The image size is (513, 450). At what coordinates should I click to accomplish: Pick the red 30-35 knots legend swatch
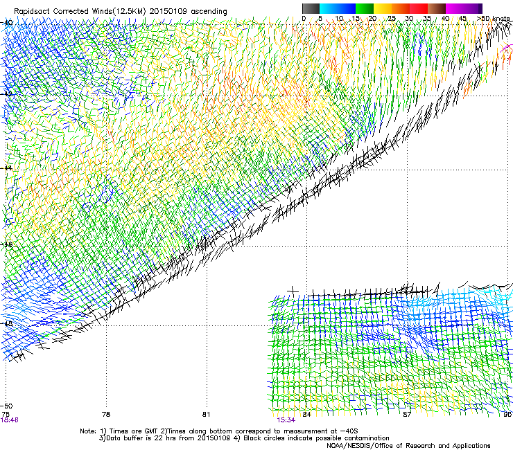(x=419, y=8)
